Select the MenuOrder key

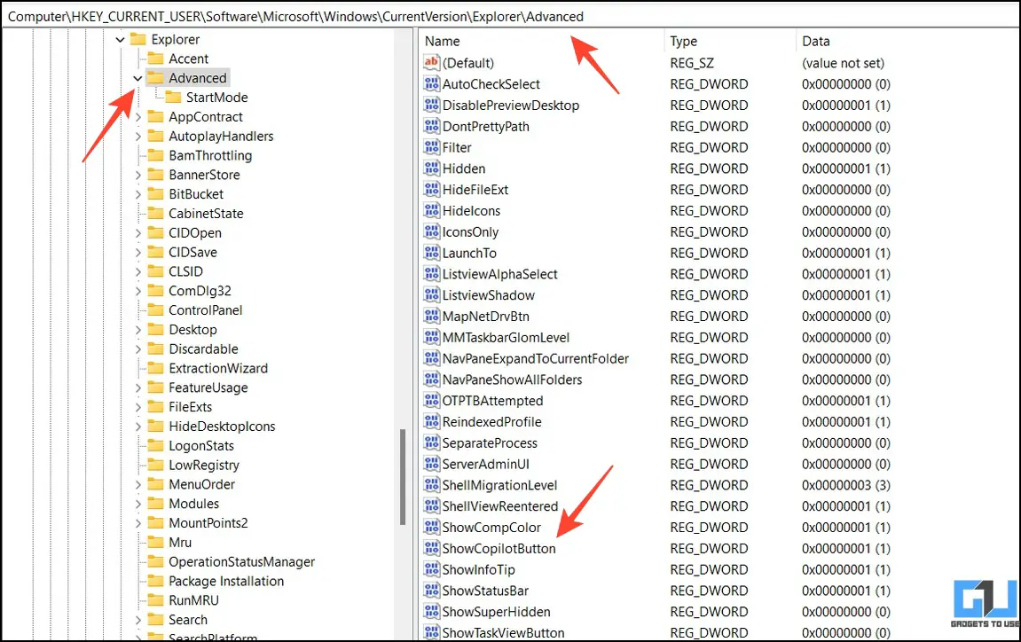(x=202, y=484)
